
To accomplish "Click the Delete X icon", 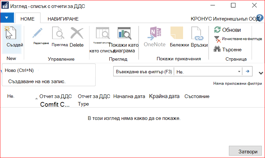I will tap(77, 33).
